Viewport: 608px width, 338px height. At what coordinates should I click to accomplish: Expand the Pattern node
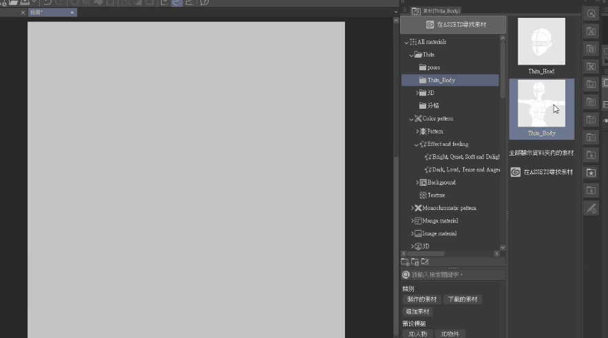point(417,131)
